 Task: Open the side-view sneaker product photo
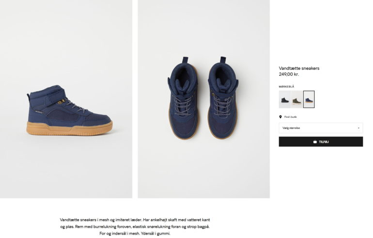click(66, 99)
